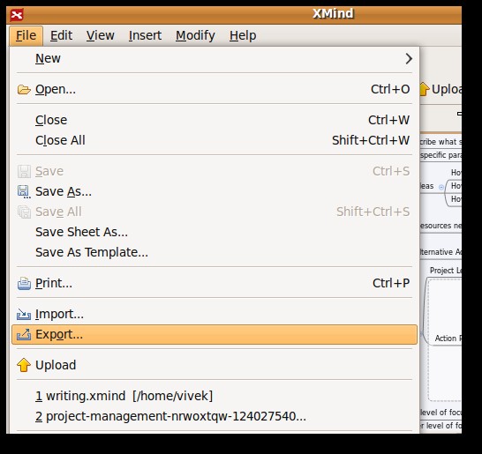Select Close All menu entry
The height and width of the screenshot is (454, 482).
[x=215, y=140]
